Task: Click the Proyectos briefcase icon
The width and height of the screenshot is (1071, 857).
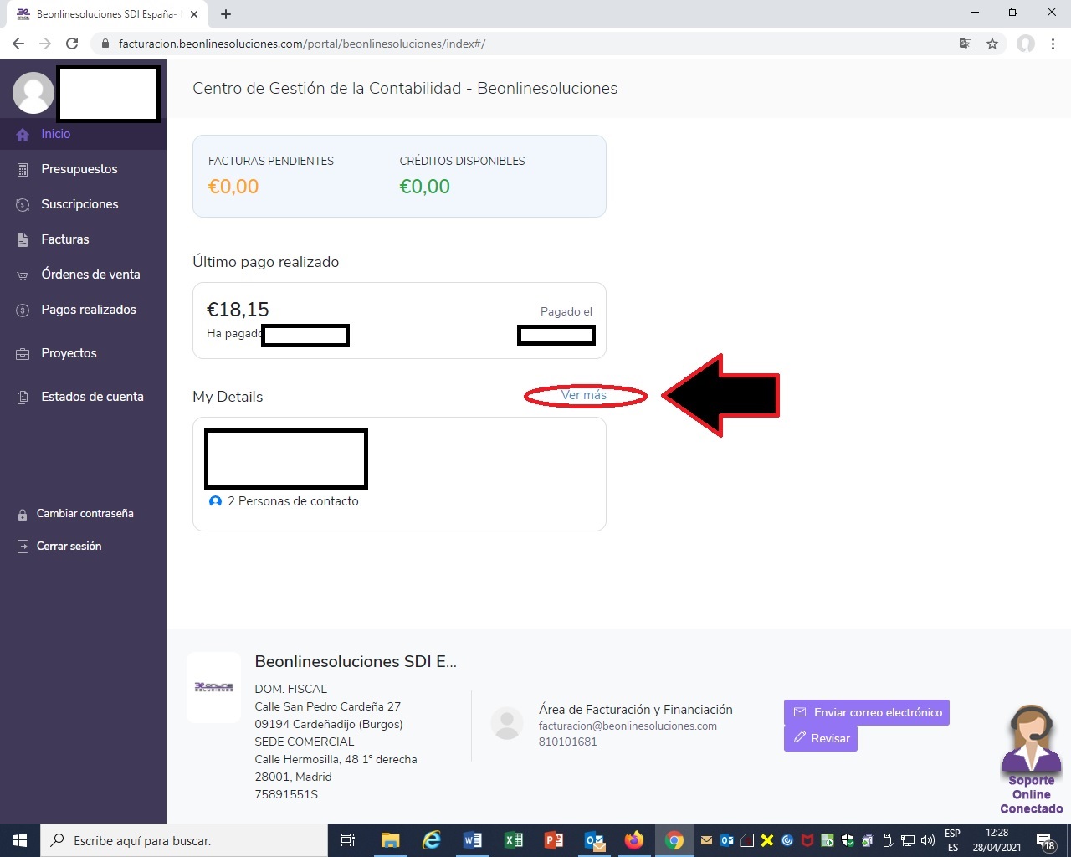Action: click(23, 354)
